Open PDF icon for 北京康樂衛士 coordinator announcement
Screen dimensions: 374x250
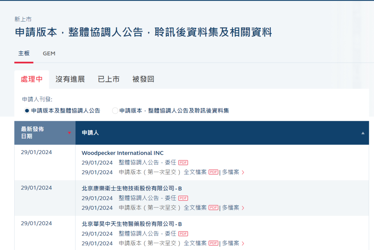(183, 198)
